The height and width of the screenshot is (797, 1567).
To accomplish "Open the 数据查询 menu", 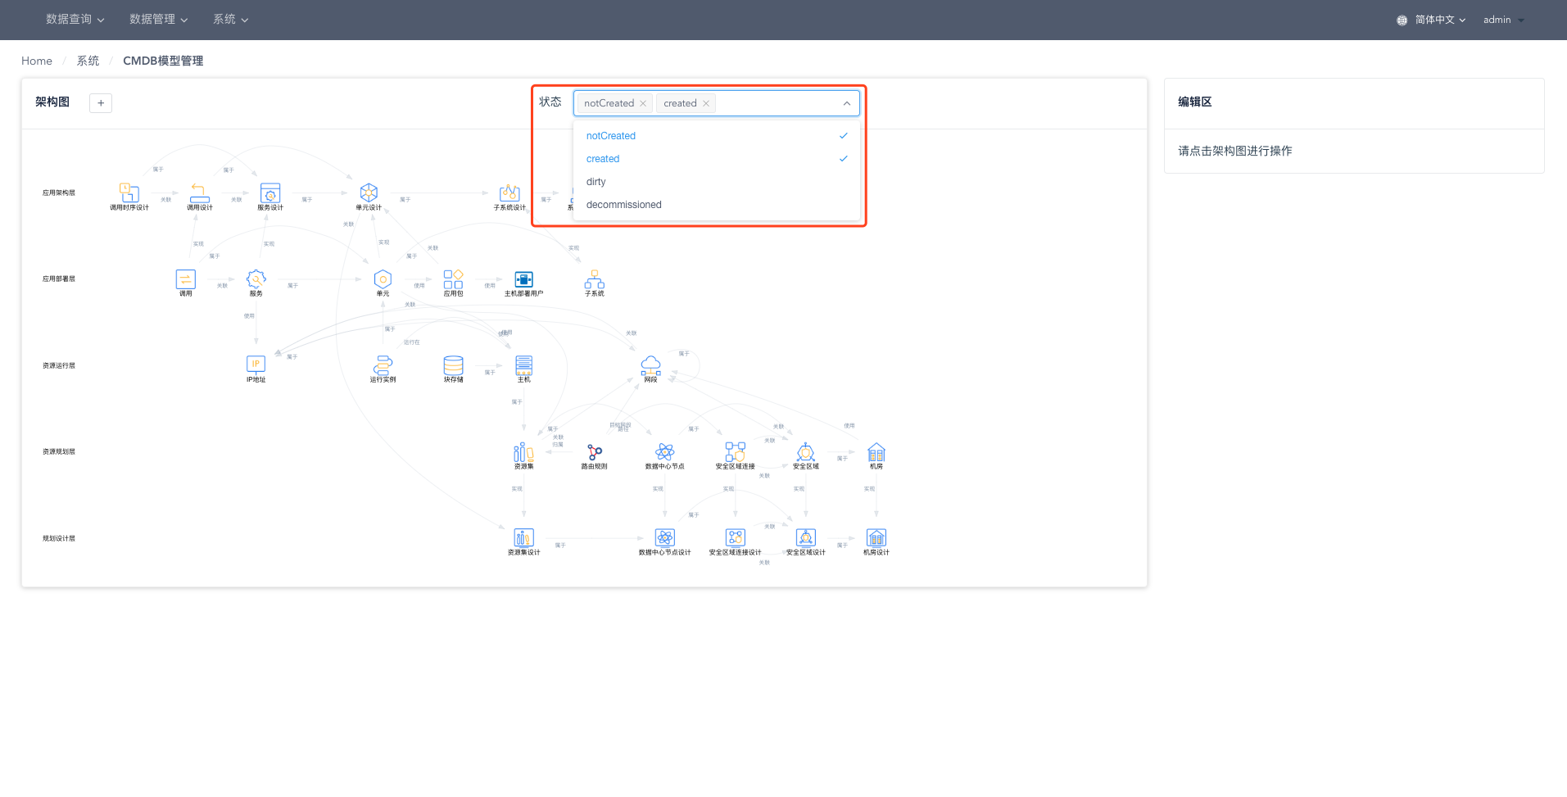I will click(x=75, y=20).
